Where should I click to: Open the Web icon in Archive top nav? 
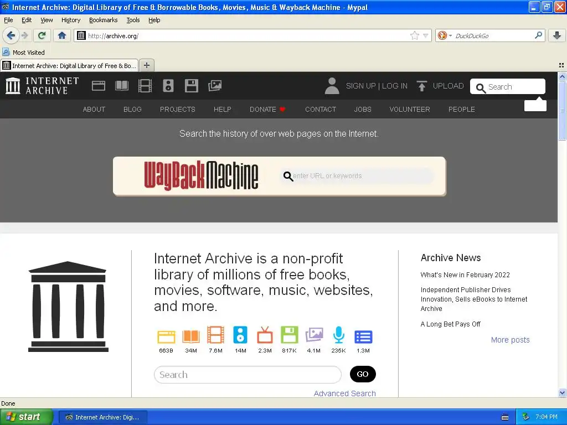pos(99,86)
